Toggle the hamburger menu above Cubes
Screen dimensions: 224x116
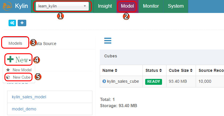108,41
